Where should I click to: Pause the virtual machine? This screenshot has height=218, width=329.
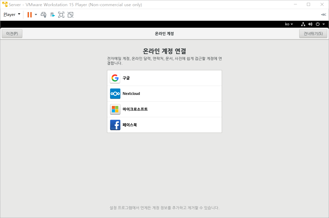(x=30, y=15)
